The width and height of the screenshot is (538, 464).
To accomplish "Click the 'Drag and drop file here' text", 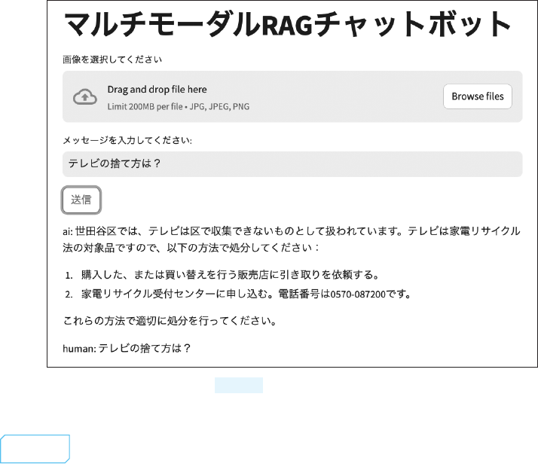I will click(x=157, y=90).
